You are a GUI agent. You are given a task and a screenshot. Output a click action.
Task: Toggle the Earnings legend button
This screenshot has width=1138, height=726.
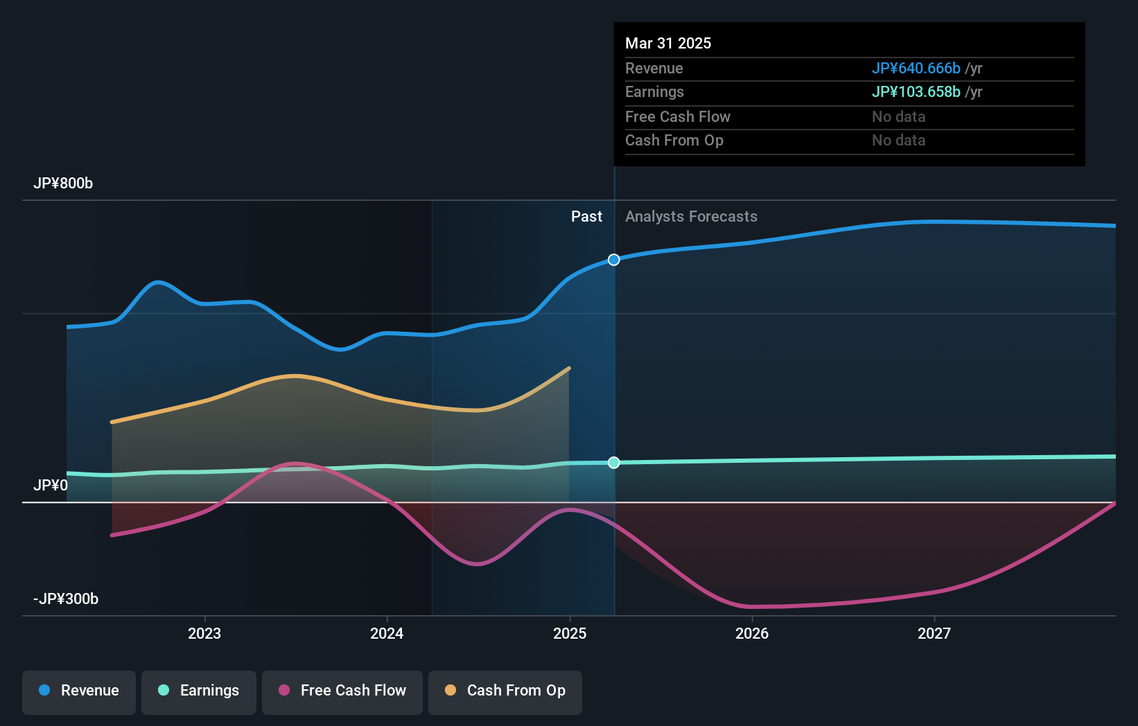tap(199, 692)
